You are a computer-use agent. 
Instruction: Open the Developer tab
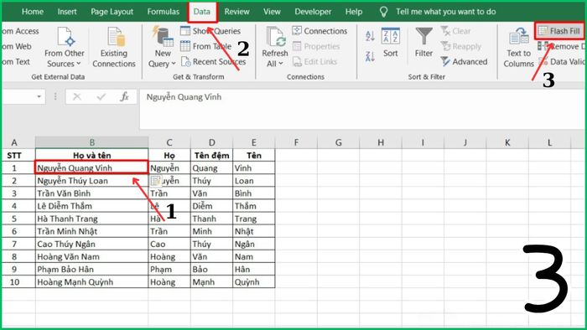click(313, 12)
